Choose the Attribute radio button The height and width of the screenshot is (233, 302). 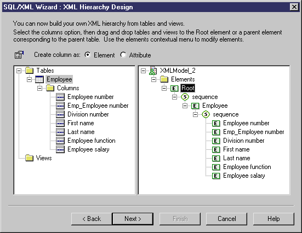[123, 55]
